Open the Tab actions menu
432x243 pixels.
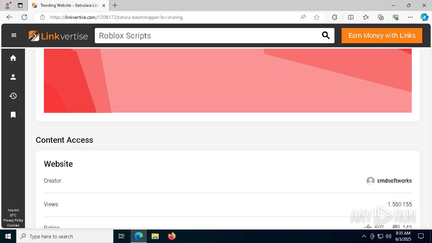click(20, 5)
